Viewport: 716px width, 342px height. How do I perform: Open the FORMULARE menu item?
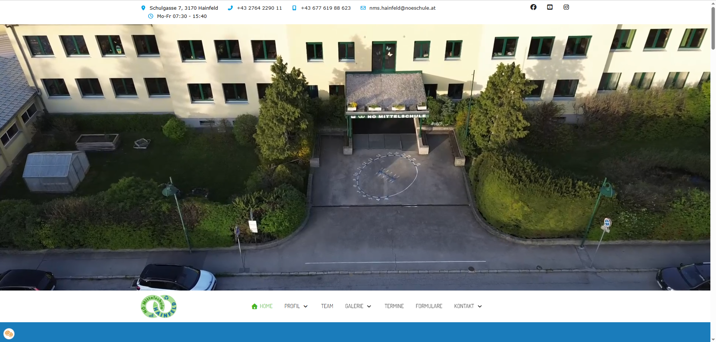[429, 306]
